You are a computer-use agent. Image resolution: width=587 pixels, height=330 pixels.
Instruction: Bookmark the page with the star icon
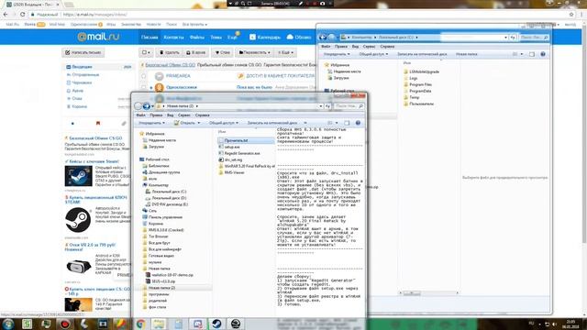(x=571, y=15)
